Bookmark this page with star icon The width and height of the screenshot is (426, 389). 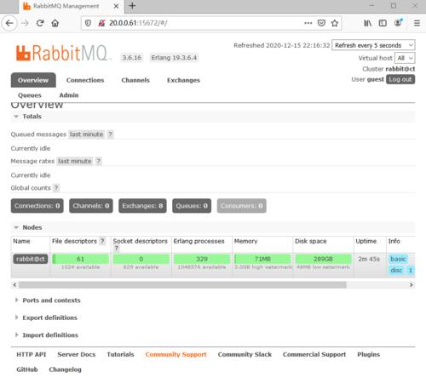(x=335, y=23)
